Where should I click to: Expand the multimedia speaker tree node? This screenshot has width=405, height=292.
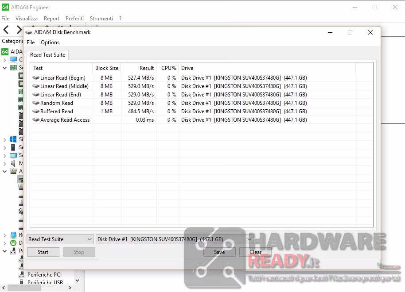point(4,164)
